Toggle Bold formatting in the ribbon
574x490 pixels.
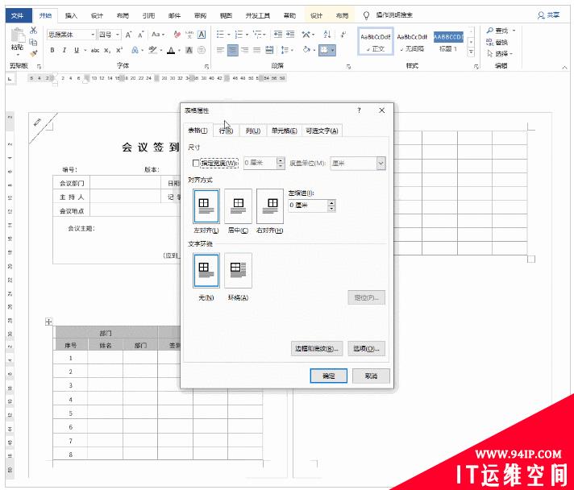pyautogui.click(x=52, y=50)
